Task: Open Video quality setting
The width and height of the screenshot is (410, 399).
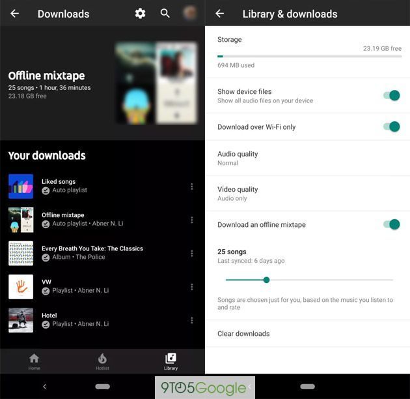Action: (238, 193)
